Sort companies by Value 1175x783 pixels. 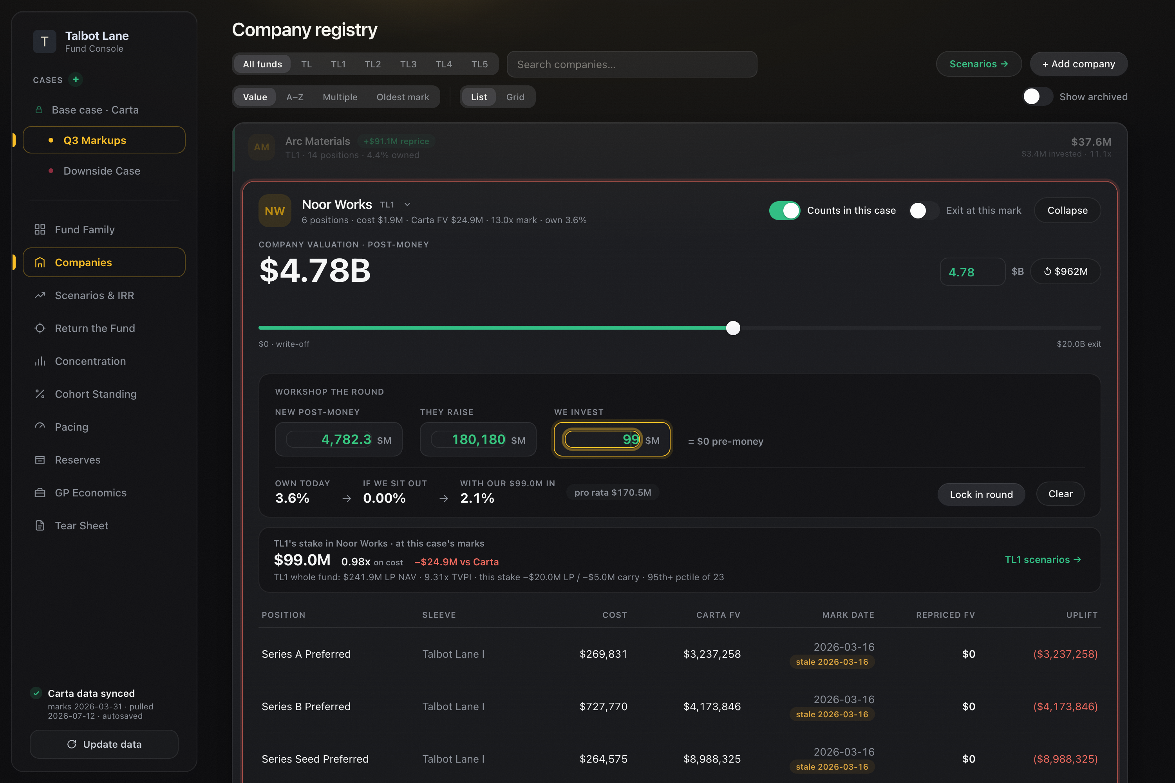pyautogui.click(x=255, y=97)
